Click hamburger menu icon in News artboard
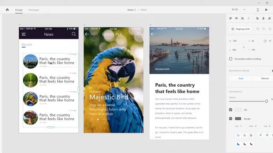 click(24, 34)
